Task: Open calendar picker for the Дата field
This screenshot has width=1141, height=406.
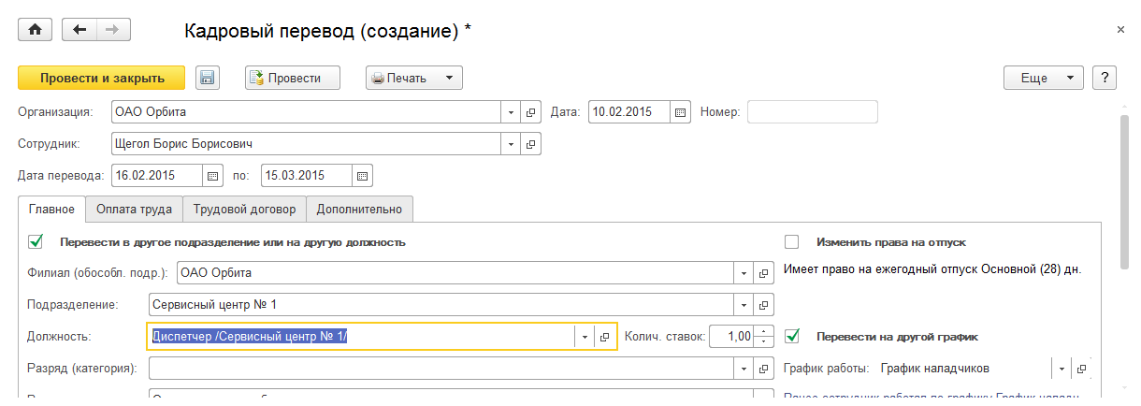Action: point(681,112)
